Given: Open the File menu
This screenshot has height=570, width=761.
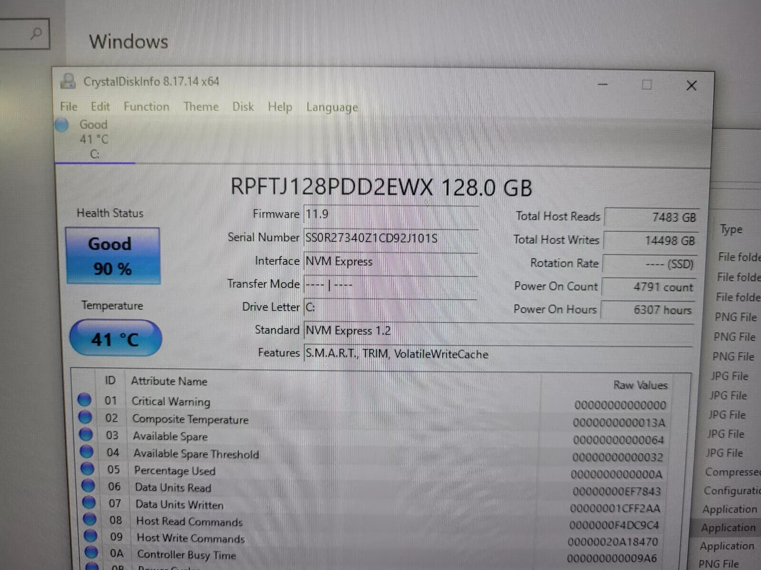Looking at the screenshot, I should (68, 106).
